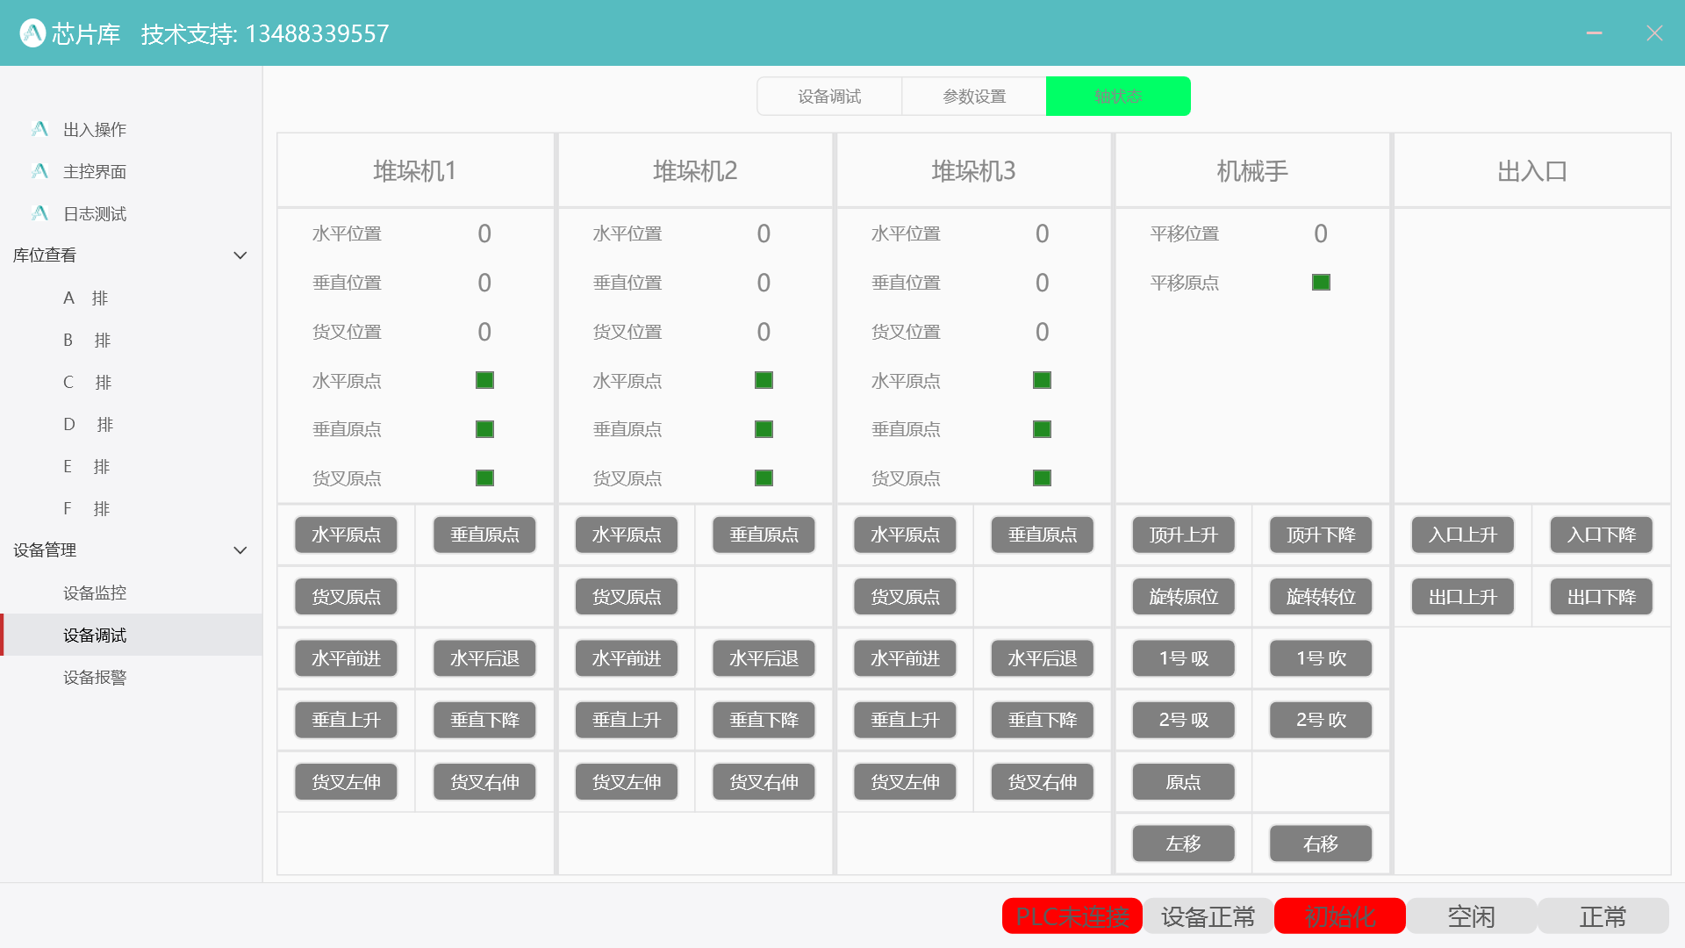Collapse the 库位查看 section
Viewport: 1685px width, 948px height.
pos(240,255)
